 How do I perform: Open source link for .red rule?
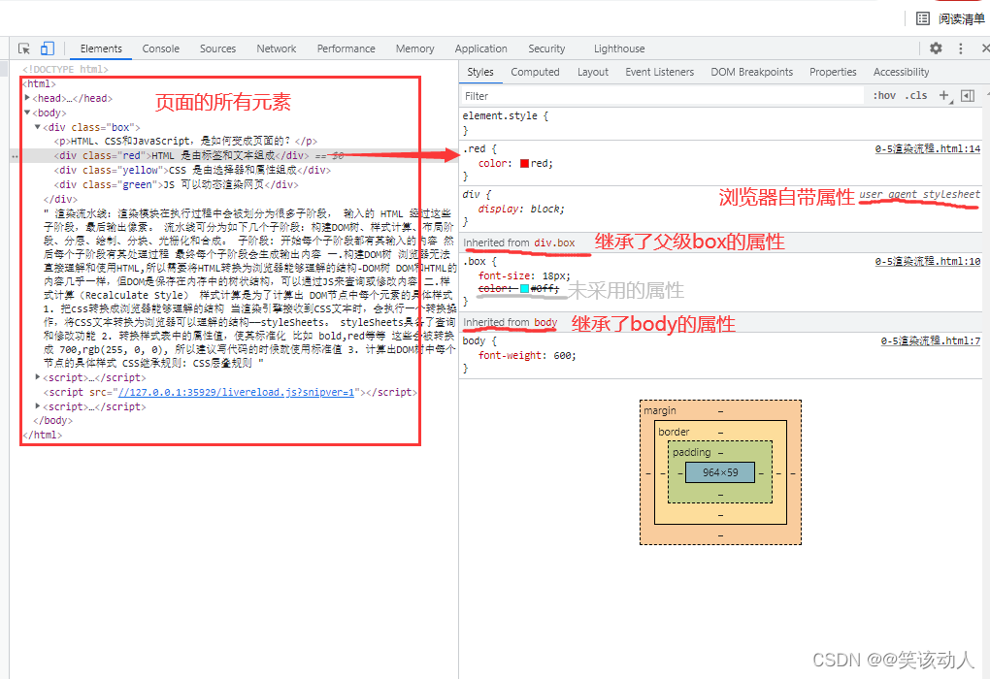click(928, 149)
